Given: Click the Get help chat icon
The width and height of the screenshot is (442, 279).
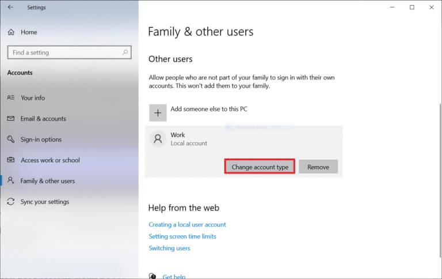Looking at the screenshot, I should 153,276.
